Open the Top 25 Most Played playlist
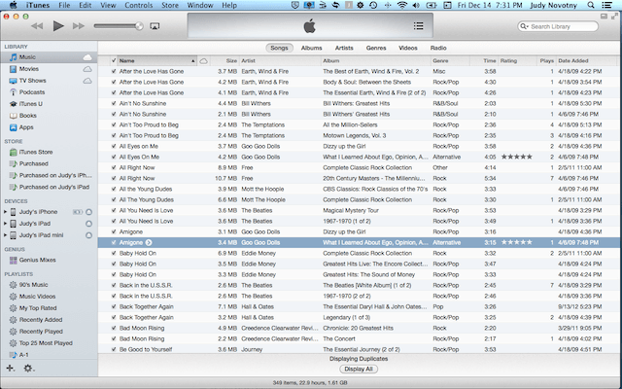The height and width of the screenshot is (389, 622). pos(46,343)
